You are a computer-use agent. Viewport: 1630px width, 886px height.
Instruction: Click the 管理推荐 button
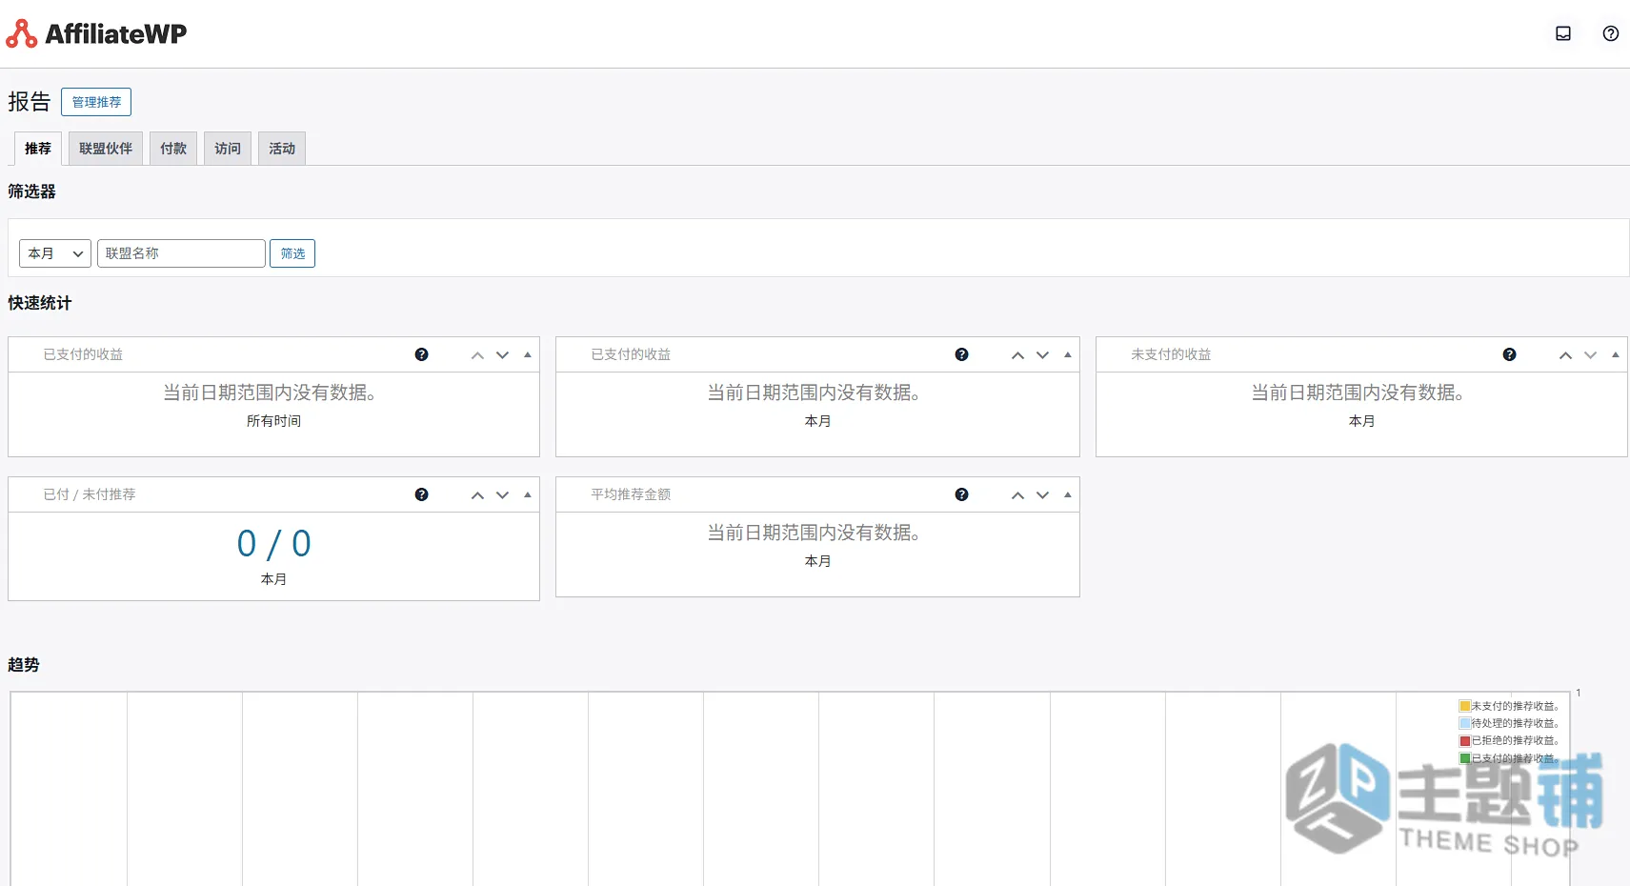click(96, 102)
